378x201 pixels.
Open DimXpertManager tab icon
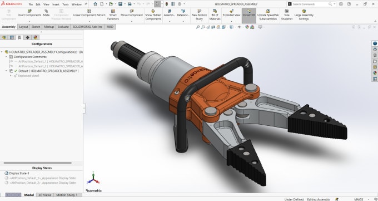[x=27, y=37]
